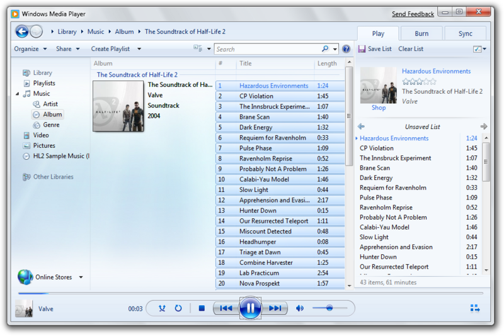Image resolution: width=504 pixels, height=336 pixels.
Task: Switch to Now Playing view icon
Action: pos(475,308)
